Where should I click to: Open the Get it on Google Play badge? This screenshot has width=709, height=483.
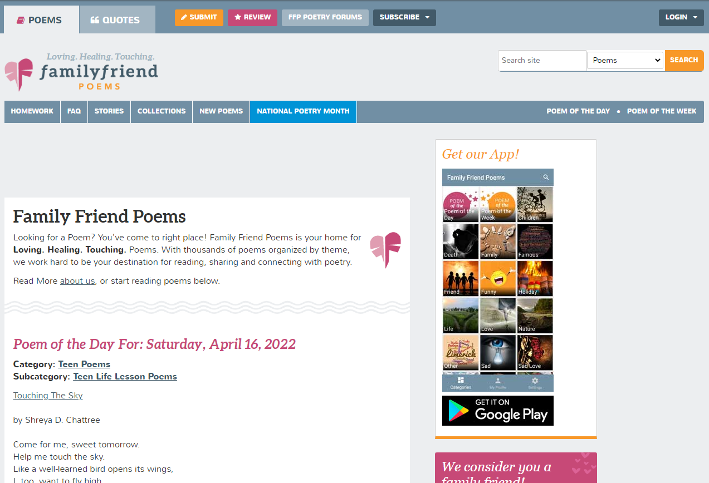pyautogui.click(x=497, y=411)
